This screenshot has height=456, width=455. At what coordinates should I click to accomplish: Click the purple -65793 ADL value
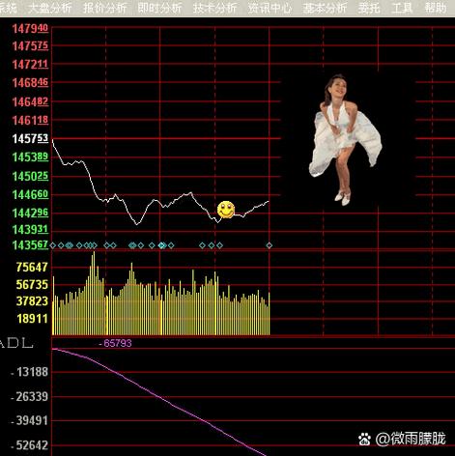(x=116, y=343)
